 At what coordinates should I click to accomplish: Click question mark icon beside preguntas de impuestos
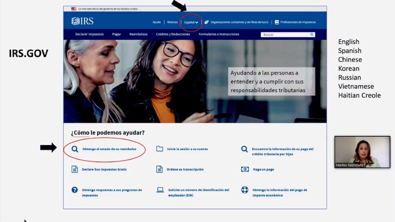tap(75, 190)
